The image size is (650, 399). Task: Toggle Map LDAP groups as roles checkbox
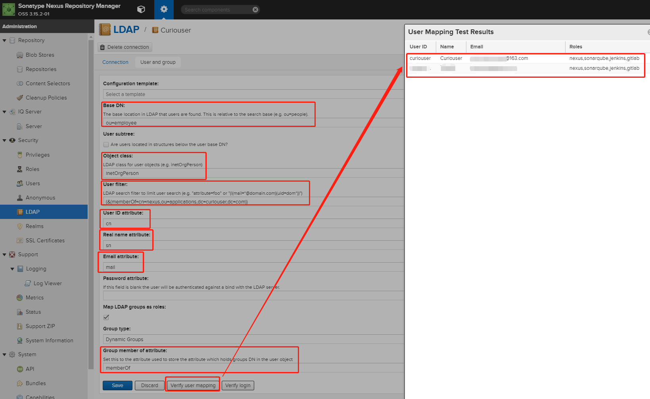click(106, 317)
